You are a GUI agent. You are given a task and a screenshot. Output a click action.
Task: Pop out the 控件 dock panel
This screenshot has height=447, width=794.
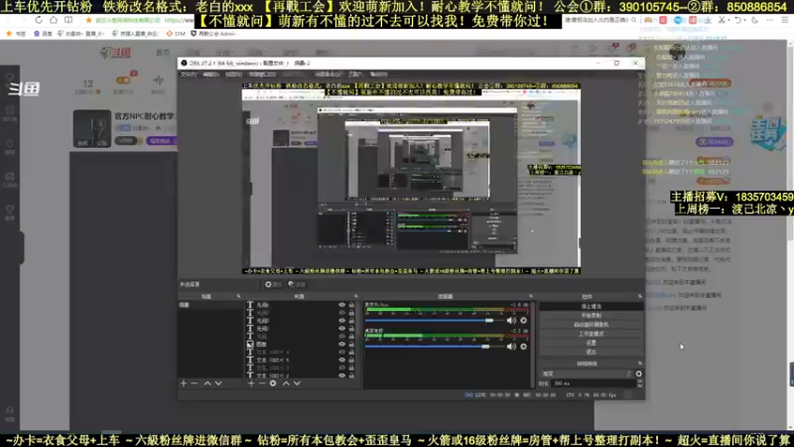tap(640, 296)
